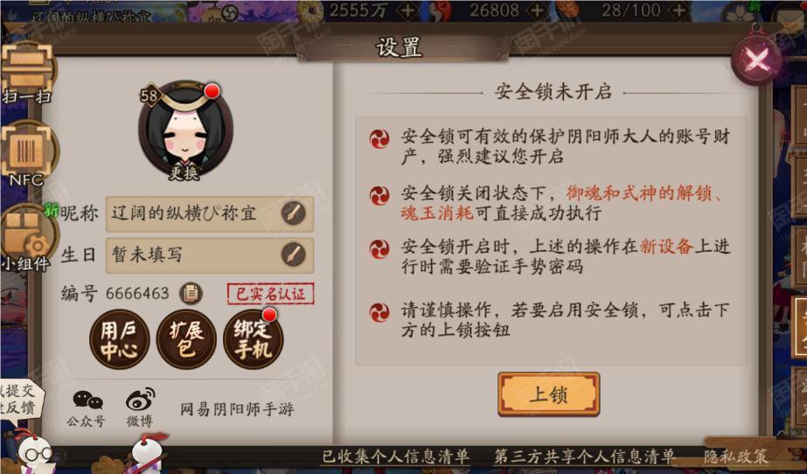Open the 微博 Weibo icon
The image size is (807, 474).
(140, 408)
